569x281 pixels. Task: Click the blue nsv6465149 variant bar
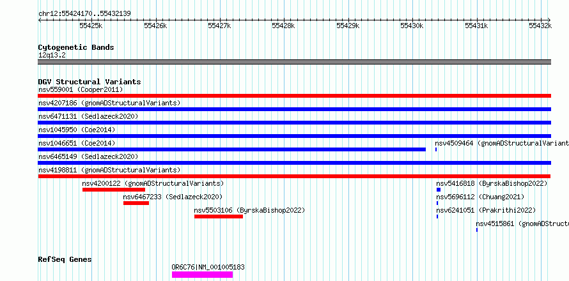pos(294,163)
